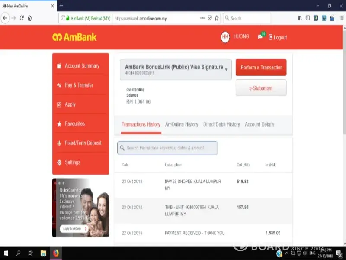
Task: Open the Windows Start menu
Action: tap(6, 253)
